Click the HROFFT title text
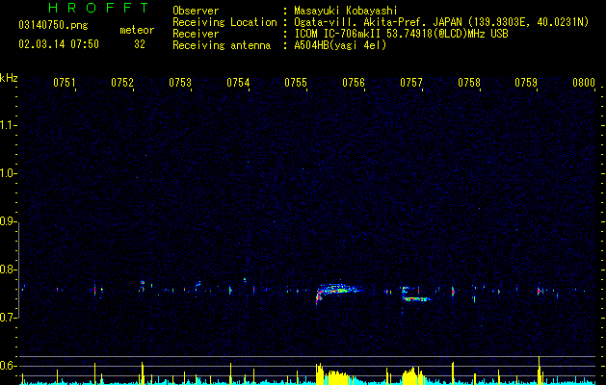 98,8
